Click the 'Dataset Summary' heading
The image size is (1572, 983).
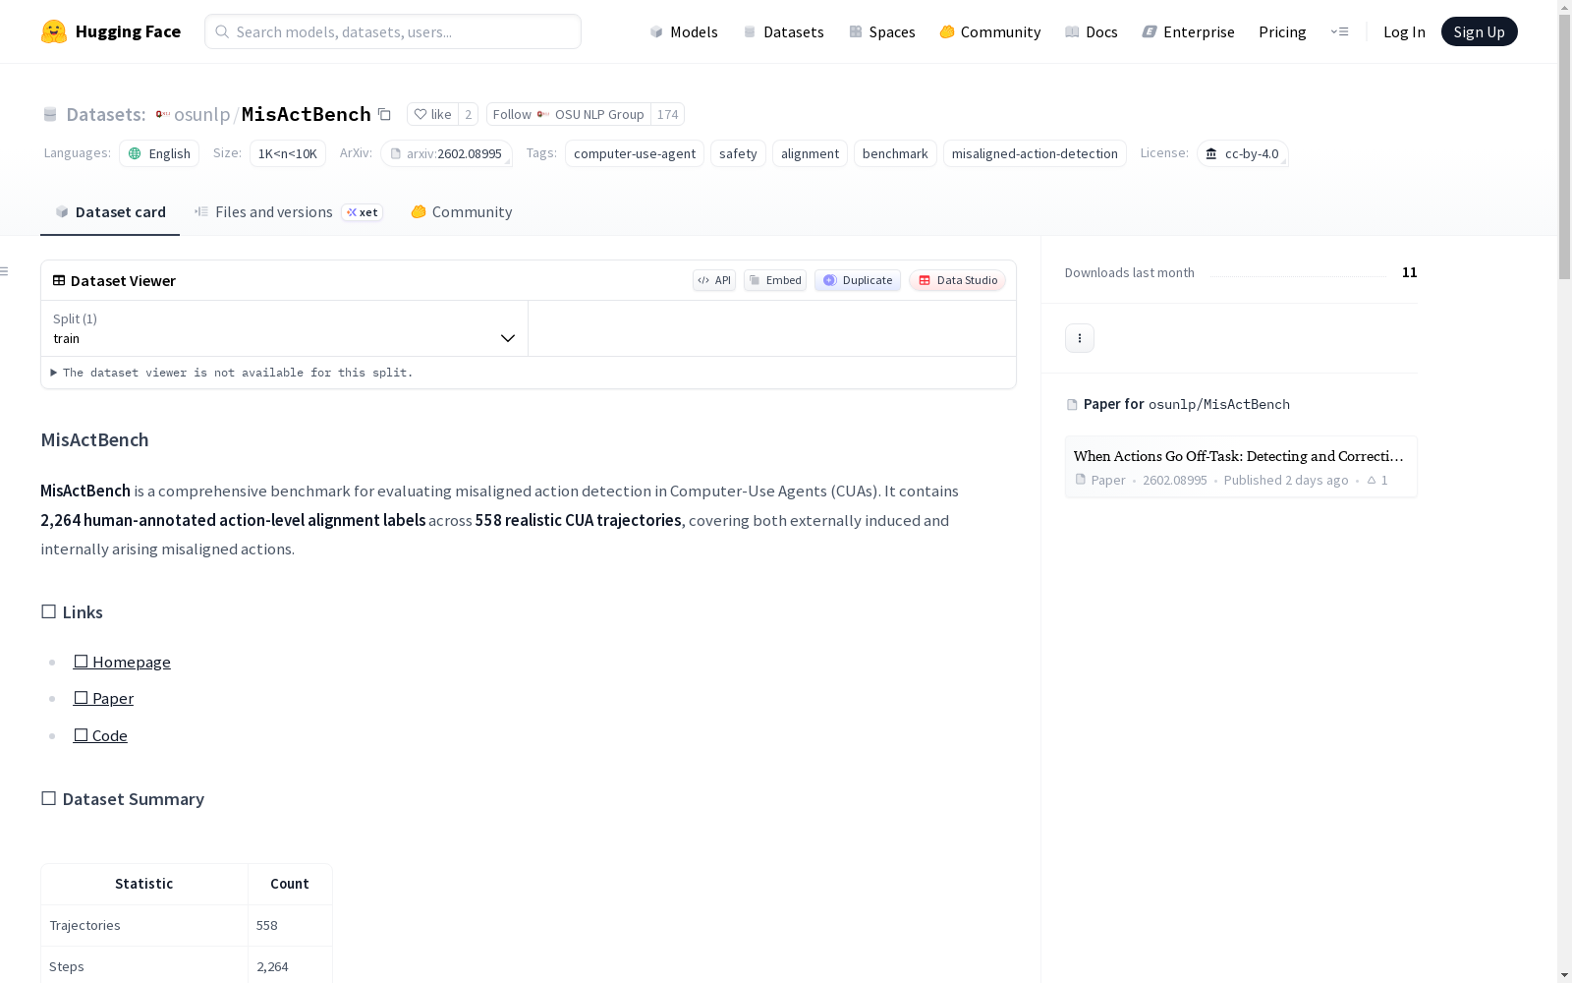click(123, 799)
